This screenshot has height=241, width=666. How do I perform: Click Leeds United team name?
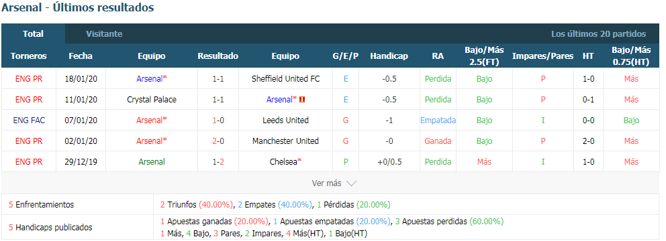[285, 120]
